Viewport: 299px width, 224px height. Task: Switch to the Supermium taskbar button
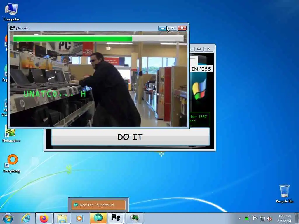click(98, 218)
